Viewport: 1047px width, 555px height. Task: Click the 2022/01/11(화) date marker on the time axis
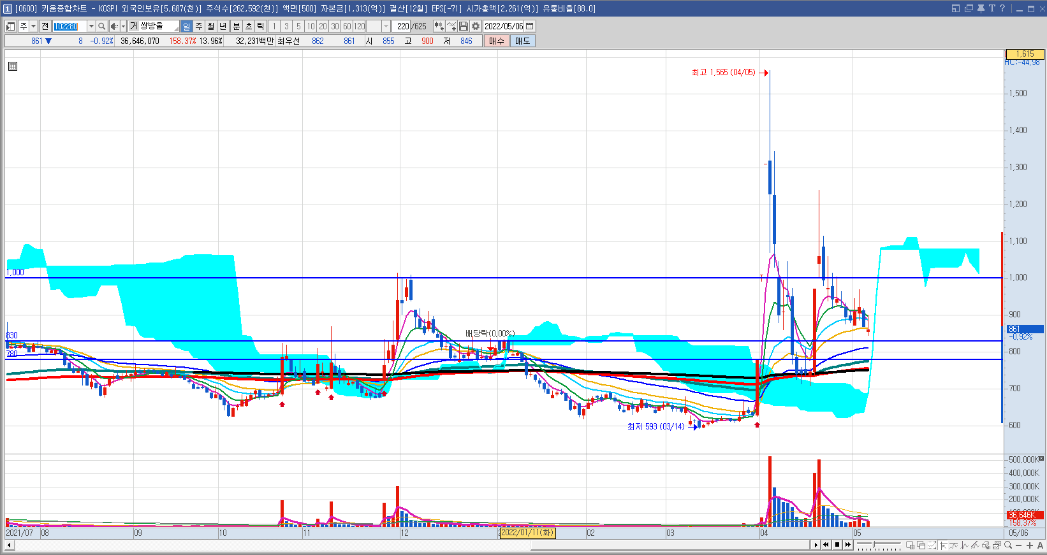[527, 533]
